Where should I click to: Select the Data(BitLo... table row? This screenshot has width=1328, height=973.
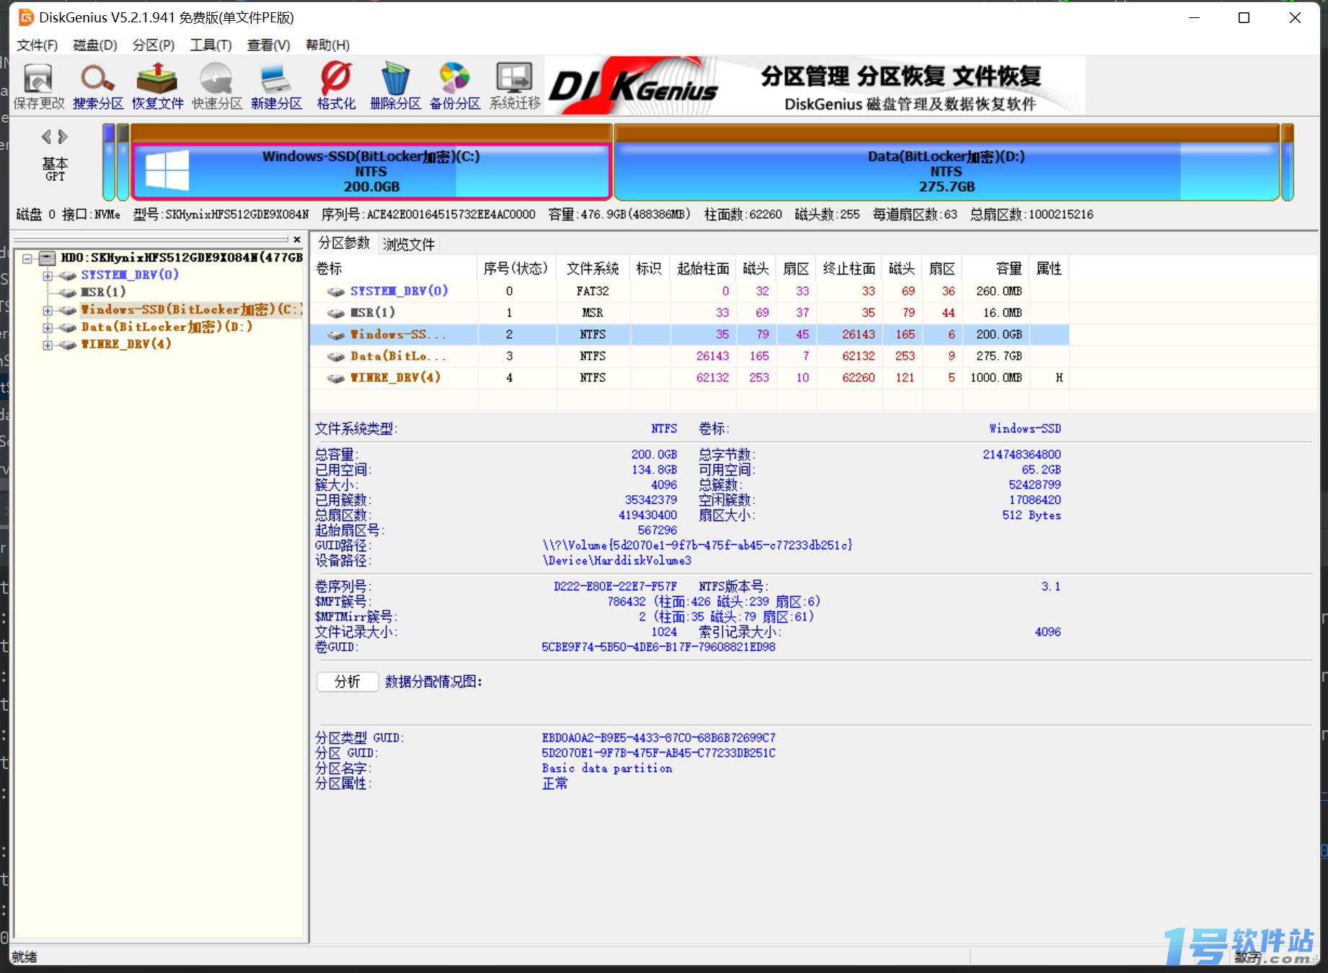690,356
